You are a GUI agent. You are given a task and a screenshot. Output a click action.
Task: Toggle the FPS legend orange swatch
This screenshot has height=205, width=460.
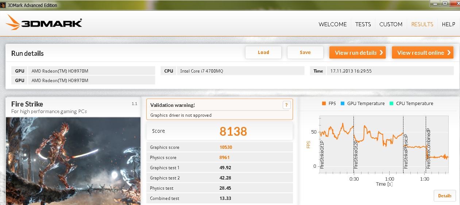(324, 104)
